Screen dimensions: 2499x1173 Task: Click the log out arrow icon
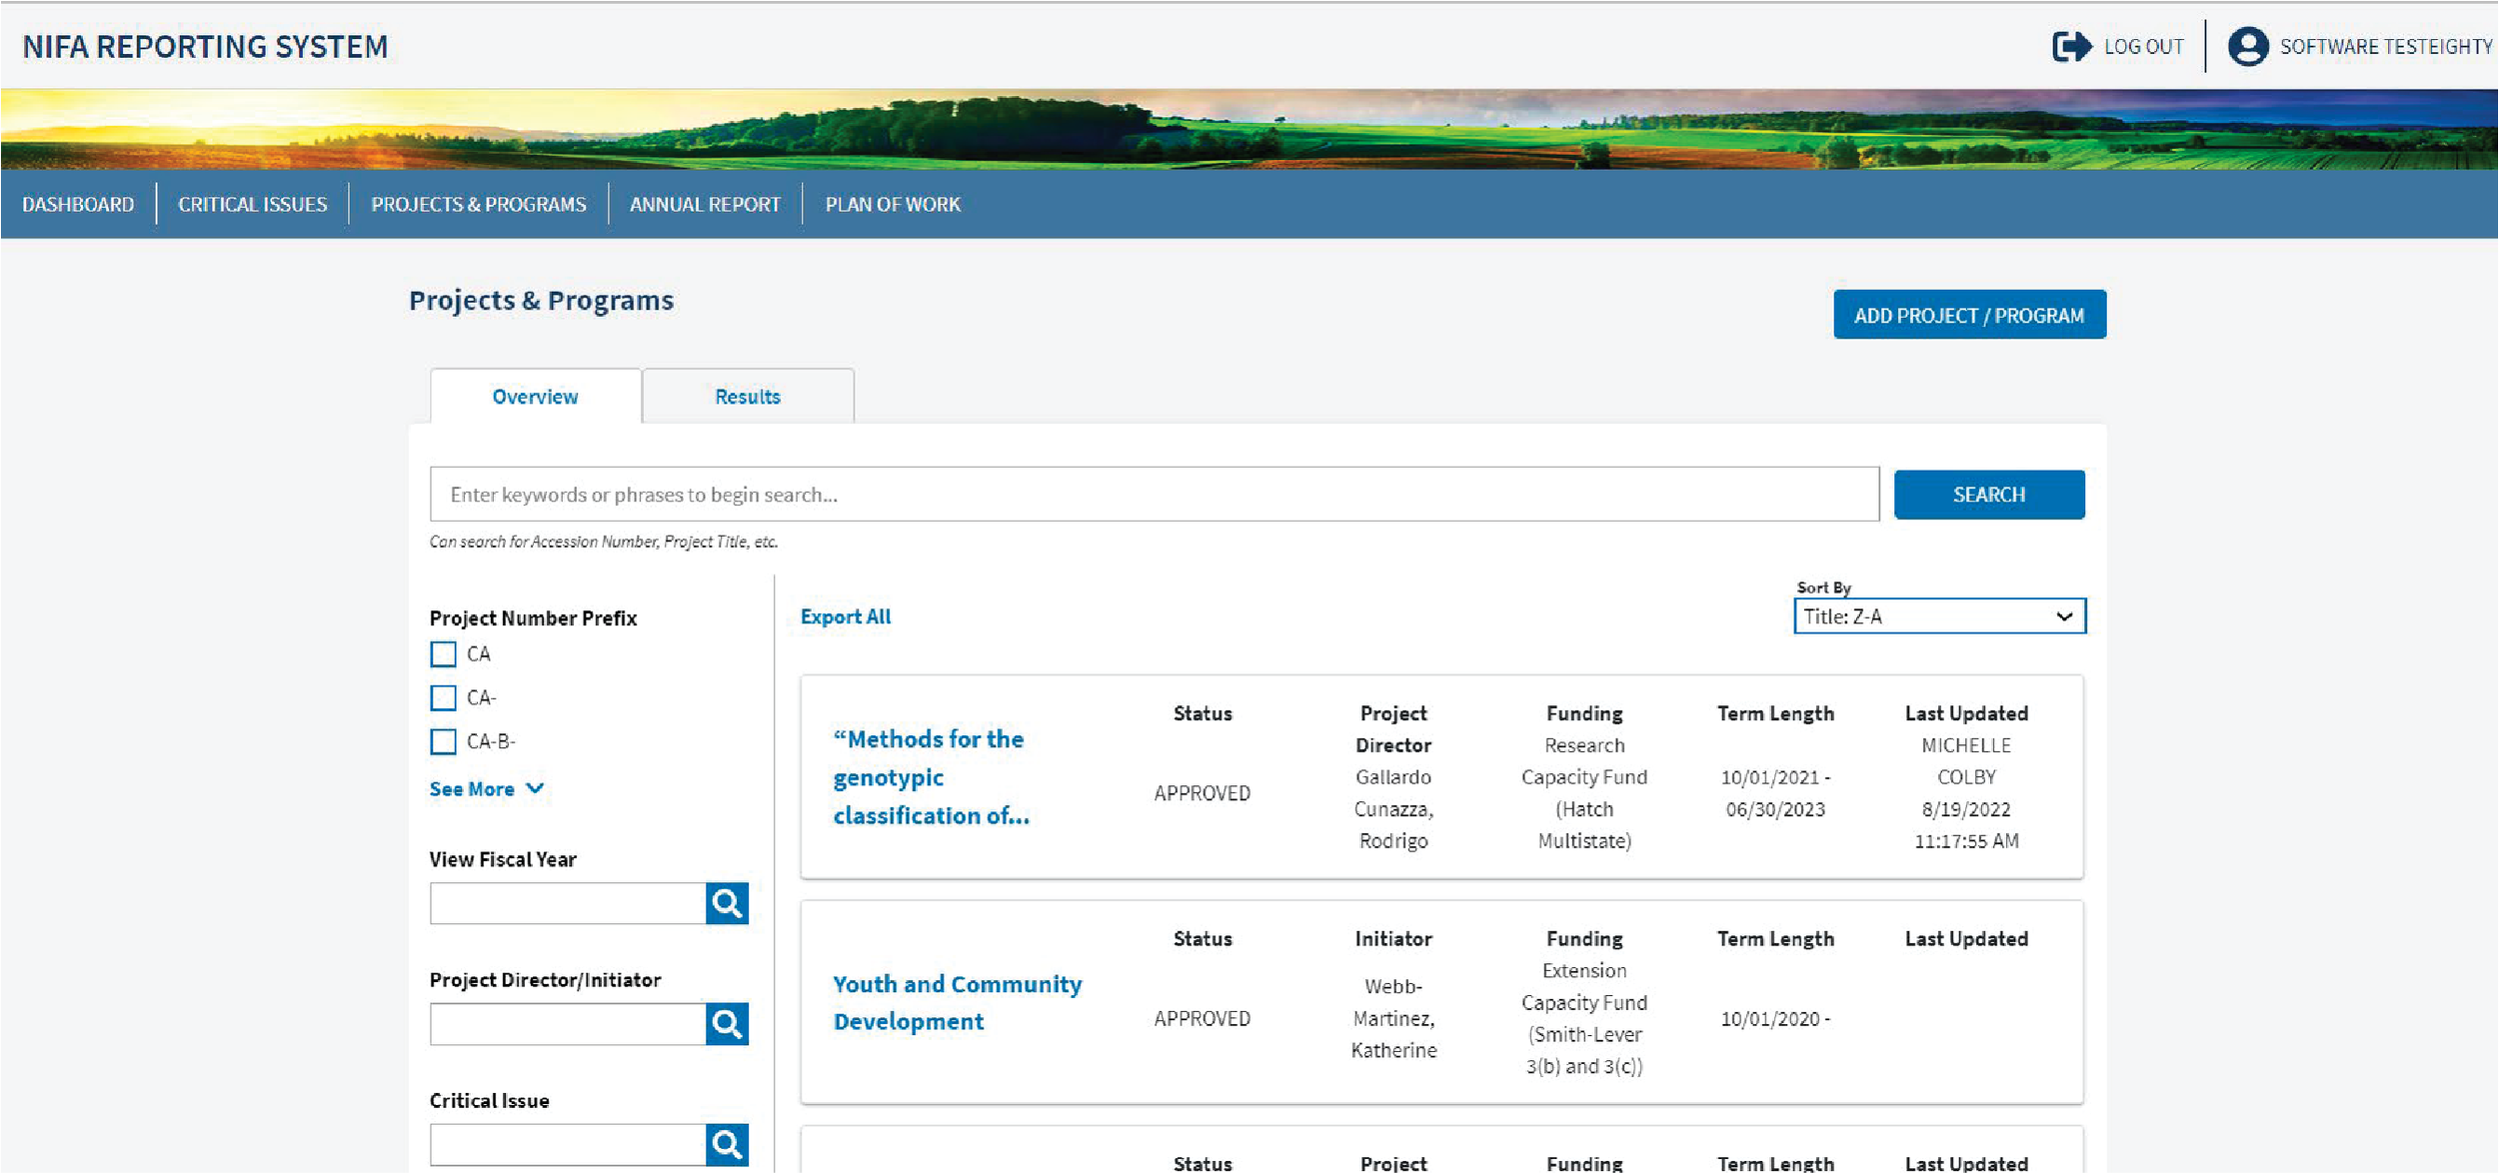coord(2070,47)
